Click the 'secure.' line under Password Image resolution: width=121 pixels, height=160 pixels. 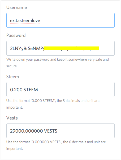(x=12, y=66)
